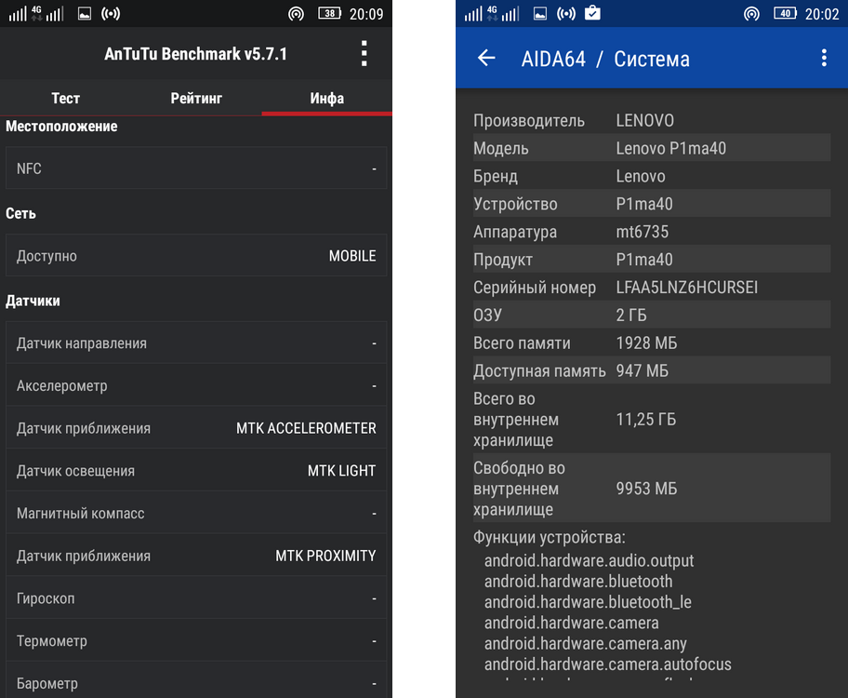This screenshot has height=698, width=848.
Task: Tap the mt6735 hardware value
Action: click(x=642, y=232)
